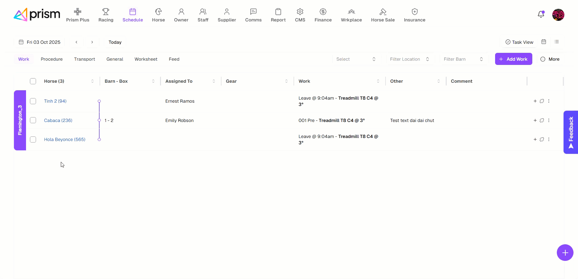Open three-dot menu for Tinh 2 row

[x=549, y=101]
